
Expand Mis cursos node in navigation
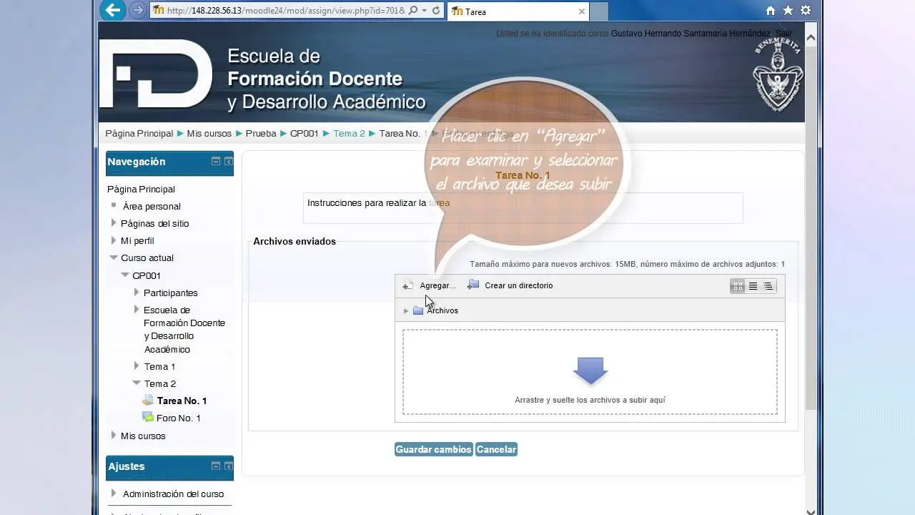(x=113, y=435)
